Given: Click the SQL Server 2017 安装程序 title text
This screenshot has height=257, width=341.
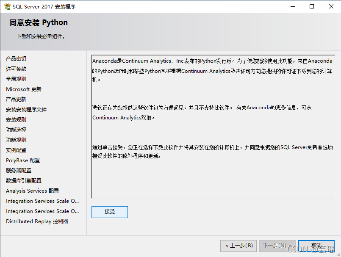Looking at the screenshot, I should 44,7.
